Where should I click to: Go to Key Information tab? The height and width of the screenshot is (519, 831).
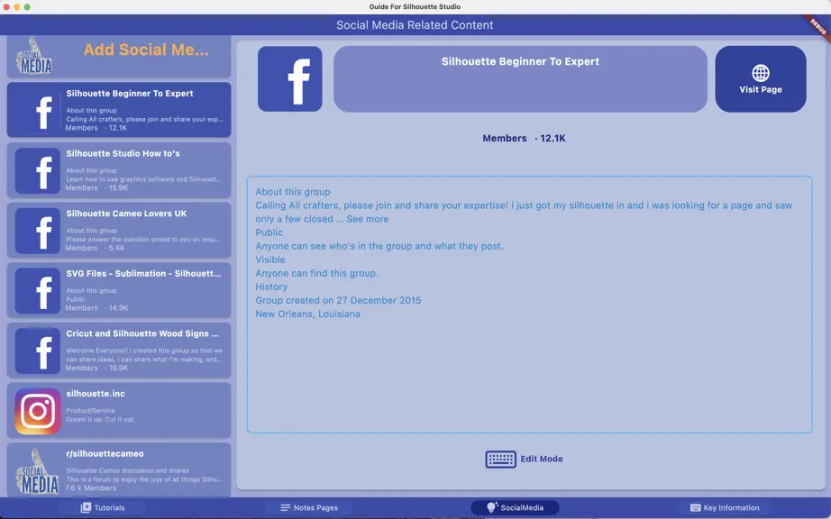coord(725,507)
